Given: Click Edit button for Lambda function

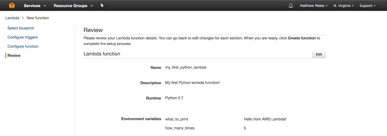Looking at the screenshot, I should [319, 54].
